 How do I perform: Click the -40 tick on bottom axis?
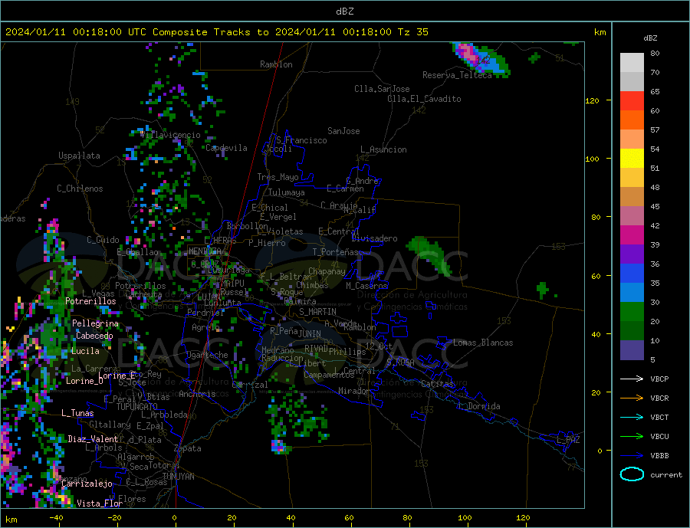coord(56,518)
